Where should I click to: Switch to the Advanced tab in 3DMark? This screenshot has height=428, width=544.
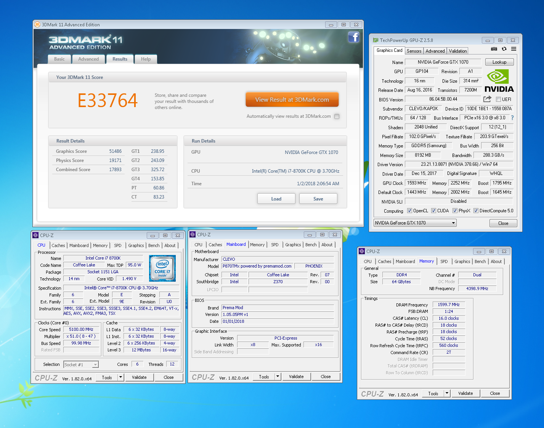[88, 59]
